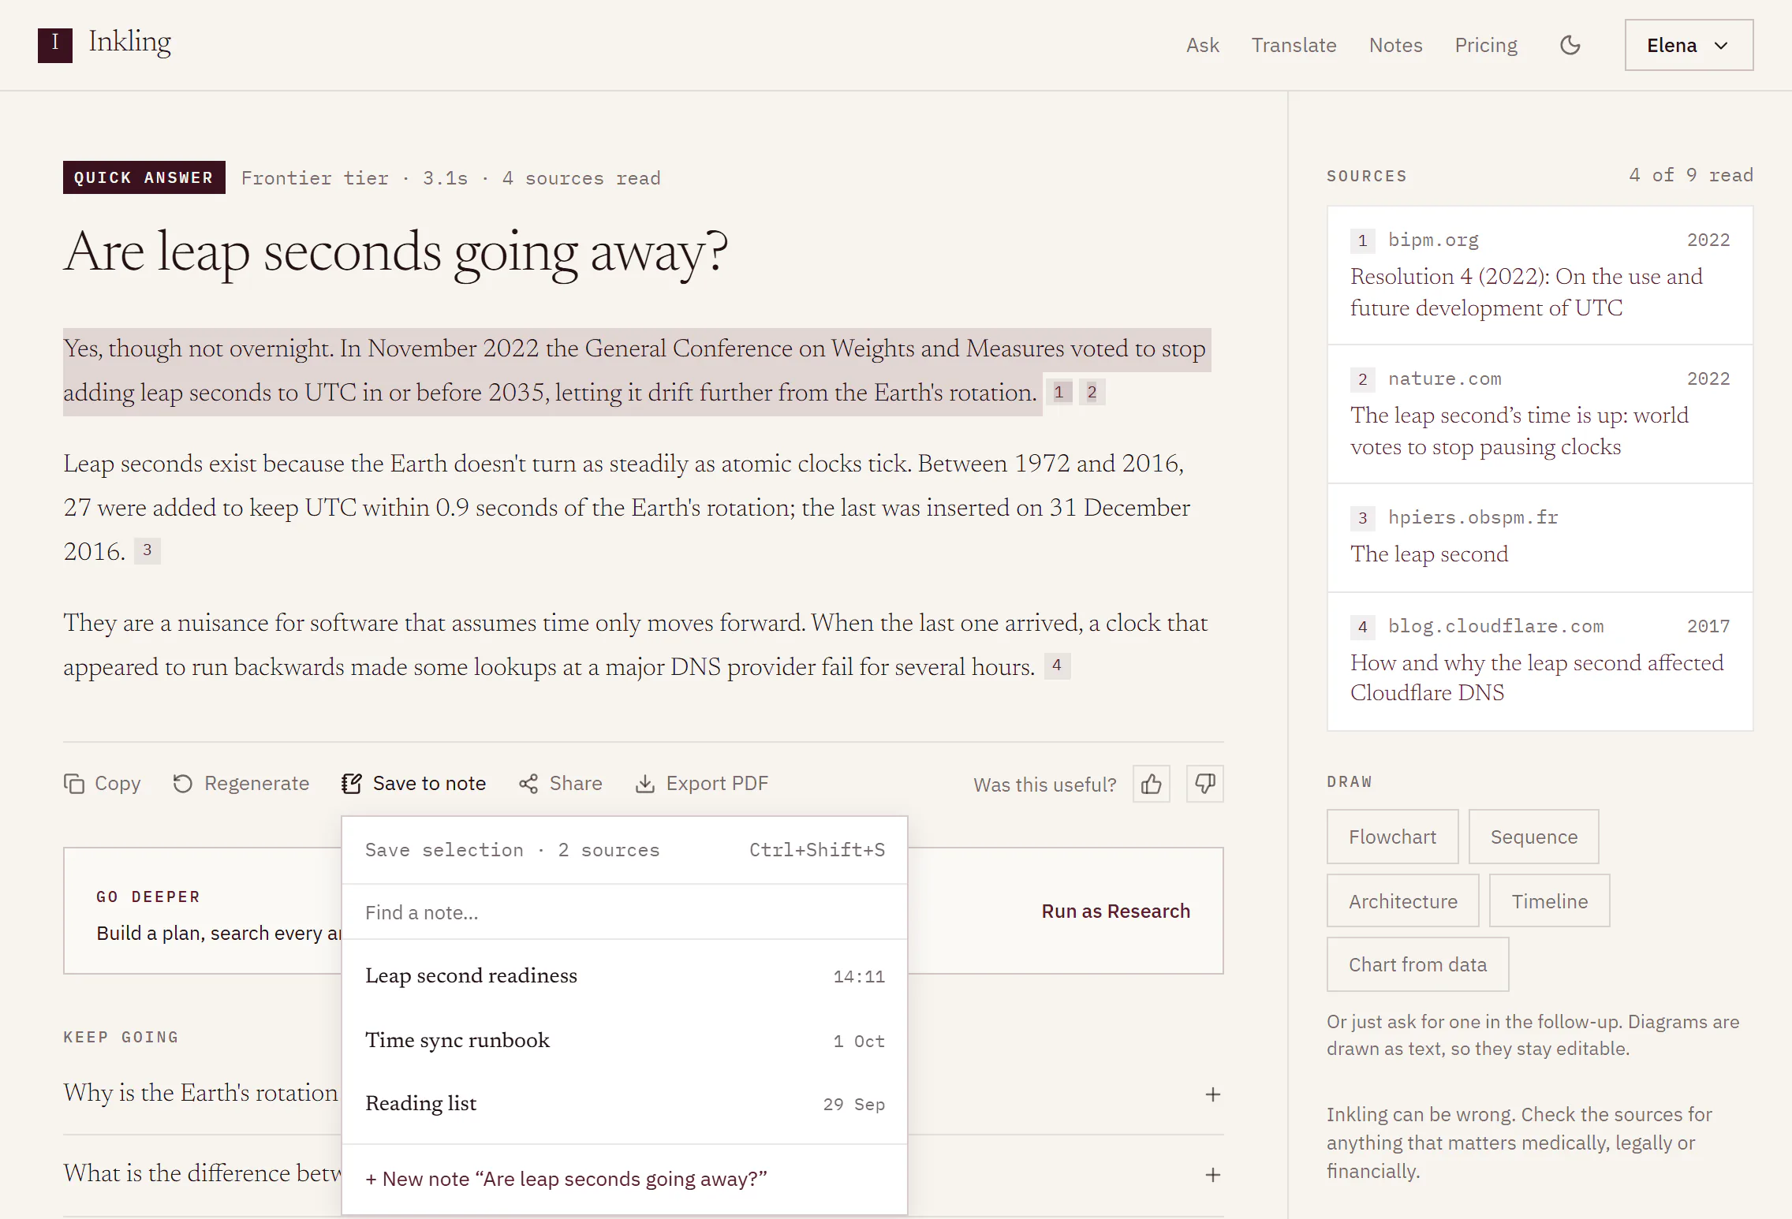Click the Share icon
This screenshot has width=1792, height=1219.
click(528, 784)
